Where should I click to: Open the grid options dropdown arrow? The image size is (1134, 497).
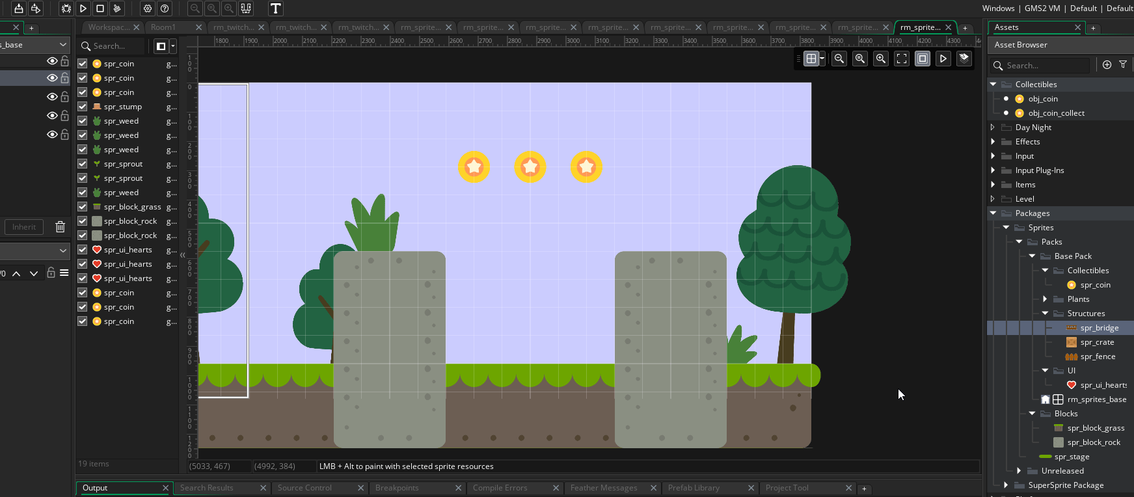click(x=822, y=59)
